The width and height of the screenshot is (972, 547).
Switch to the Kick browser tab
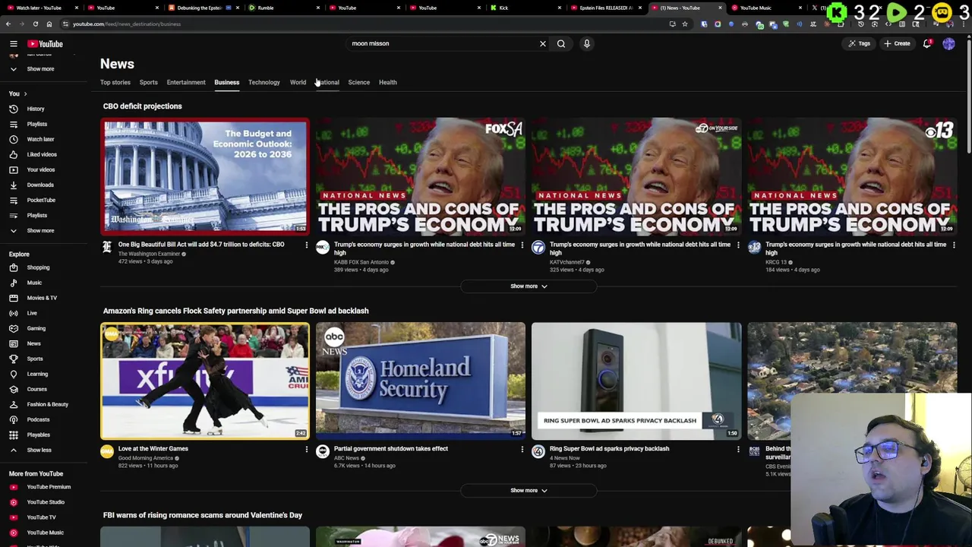[524, 8]
